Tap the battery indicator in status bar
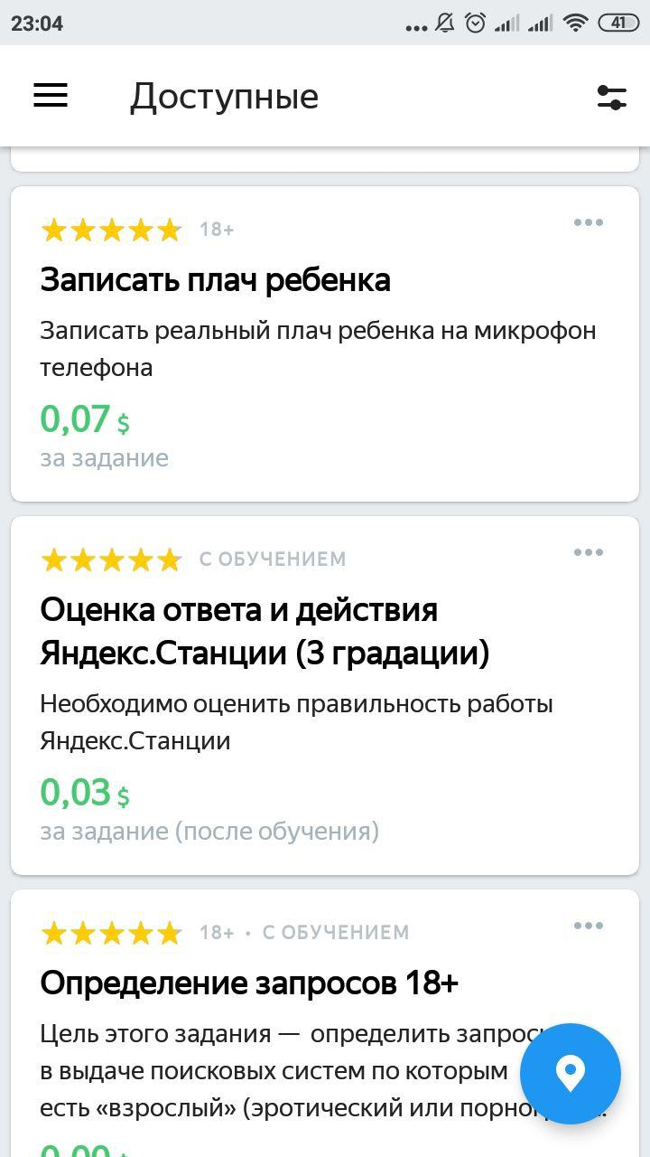The image size is (650, 1157). click(x=618, y=24)
